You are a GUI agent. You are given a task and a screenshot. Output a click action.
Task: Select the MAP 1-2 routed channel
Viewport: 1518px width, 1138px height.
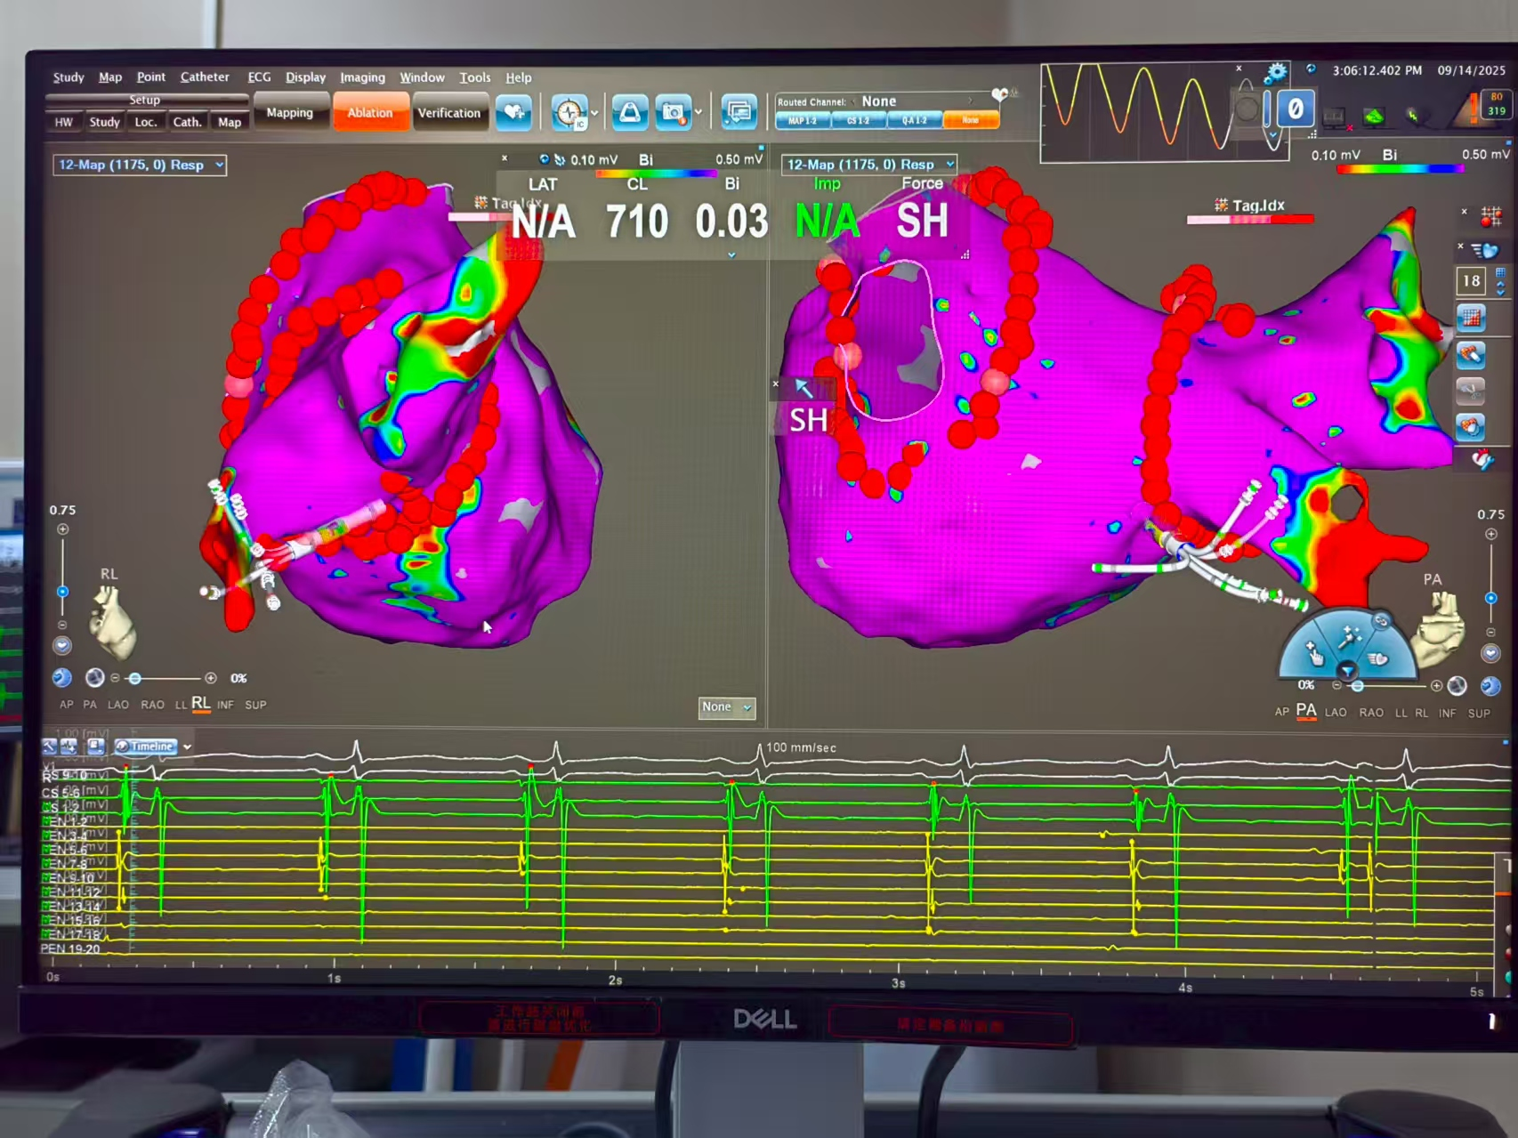(x=802, y=121)
